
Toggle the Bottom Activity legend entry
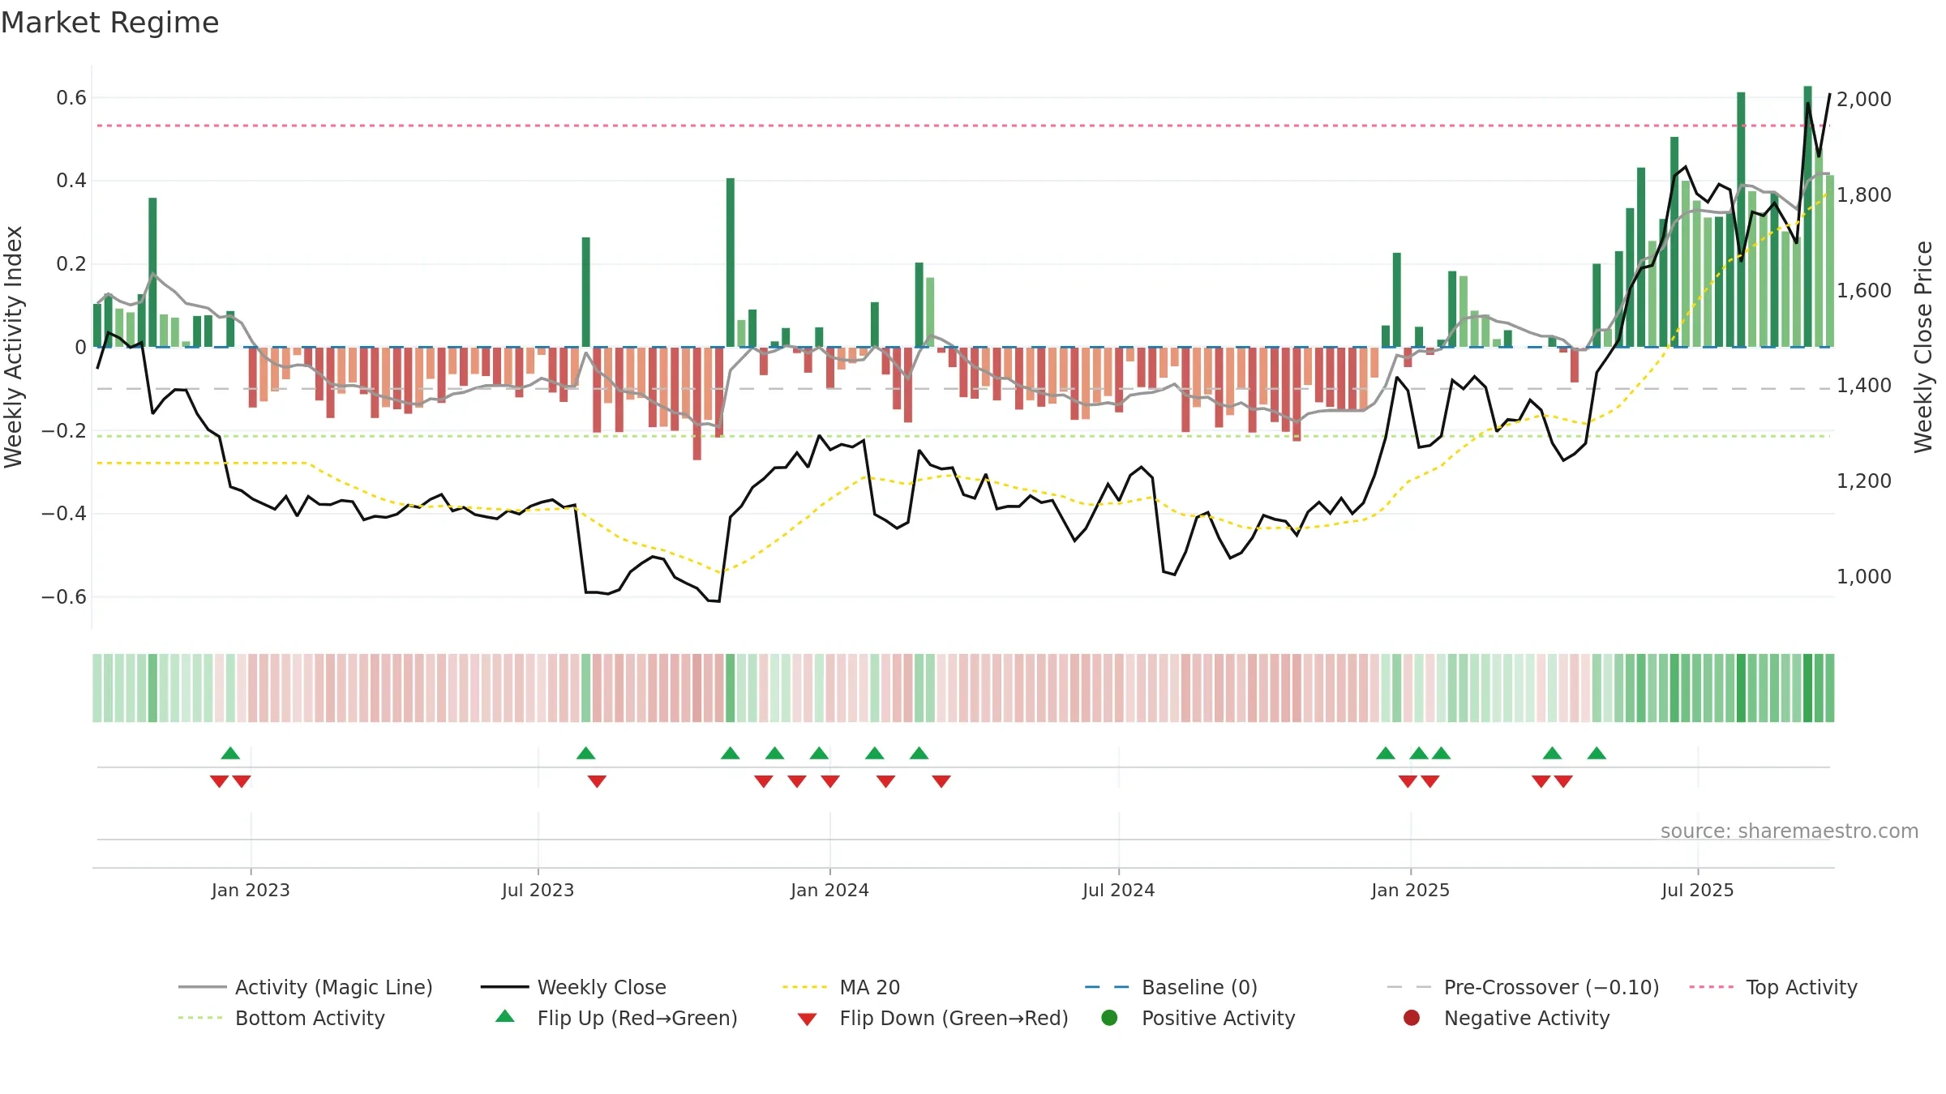(x=281, y=1018)
